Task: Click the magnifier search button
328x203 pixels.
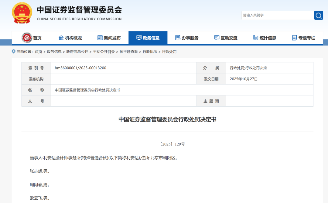Action: [318, 15]
